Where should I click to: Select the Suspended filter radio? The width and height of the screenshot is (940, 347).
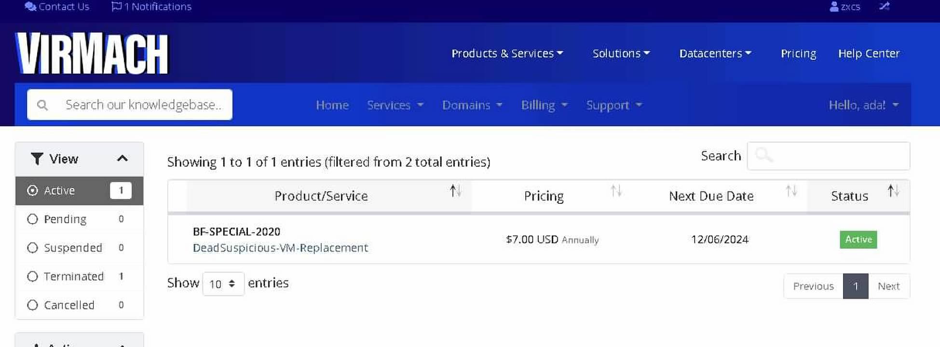click(33, 248)
